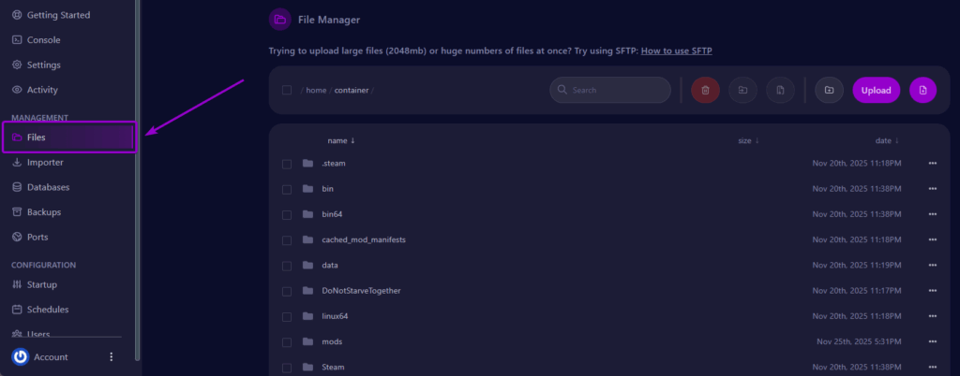Select the mods folder checkbox
Screen dimensions: 960x376
(287, 342)
